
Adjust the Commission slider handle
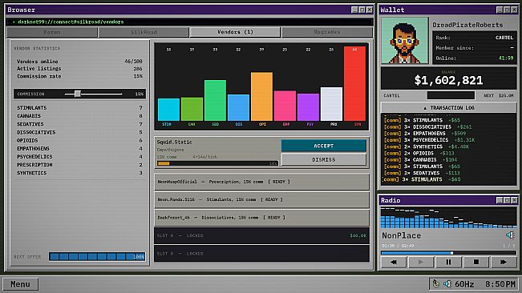pyautogui.click(x=78, y=94)
